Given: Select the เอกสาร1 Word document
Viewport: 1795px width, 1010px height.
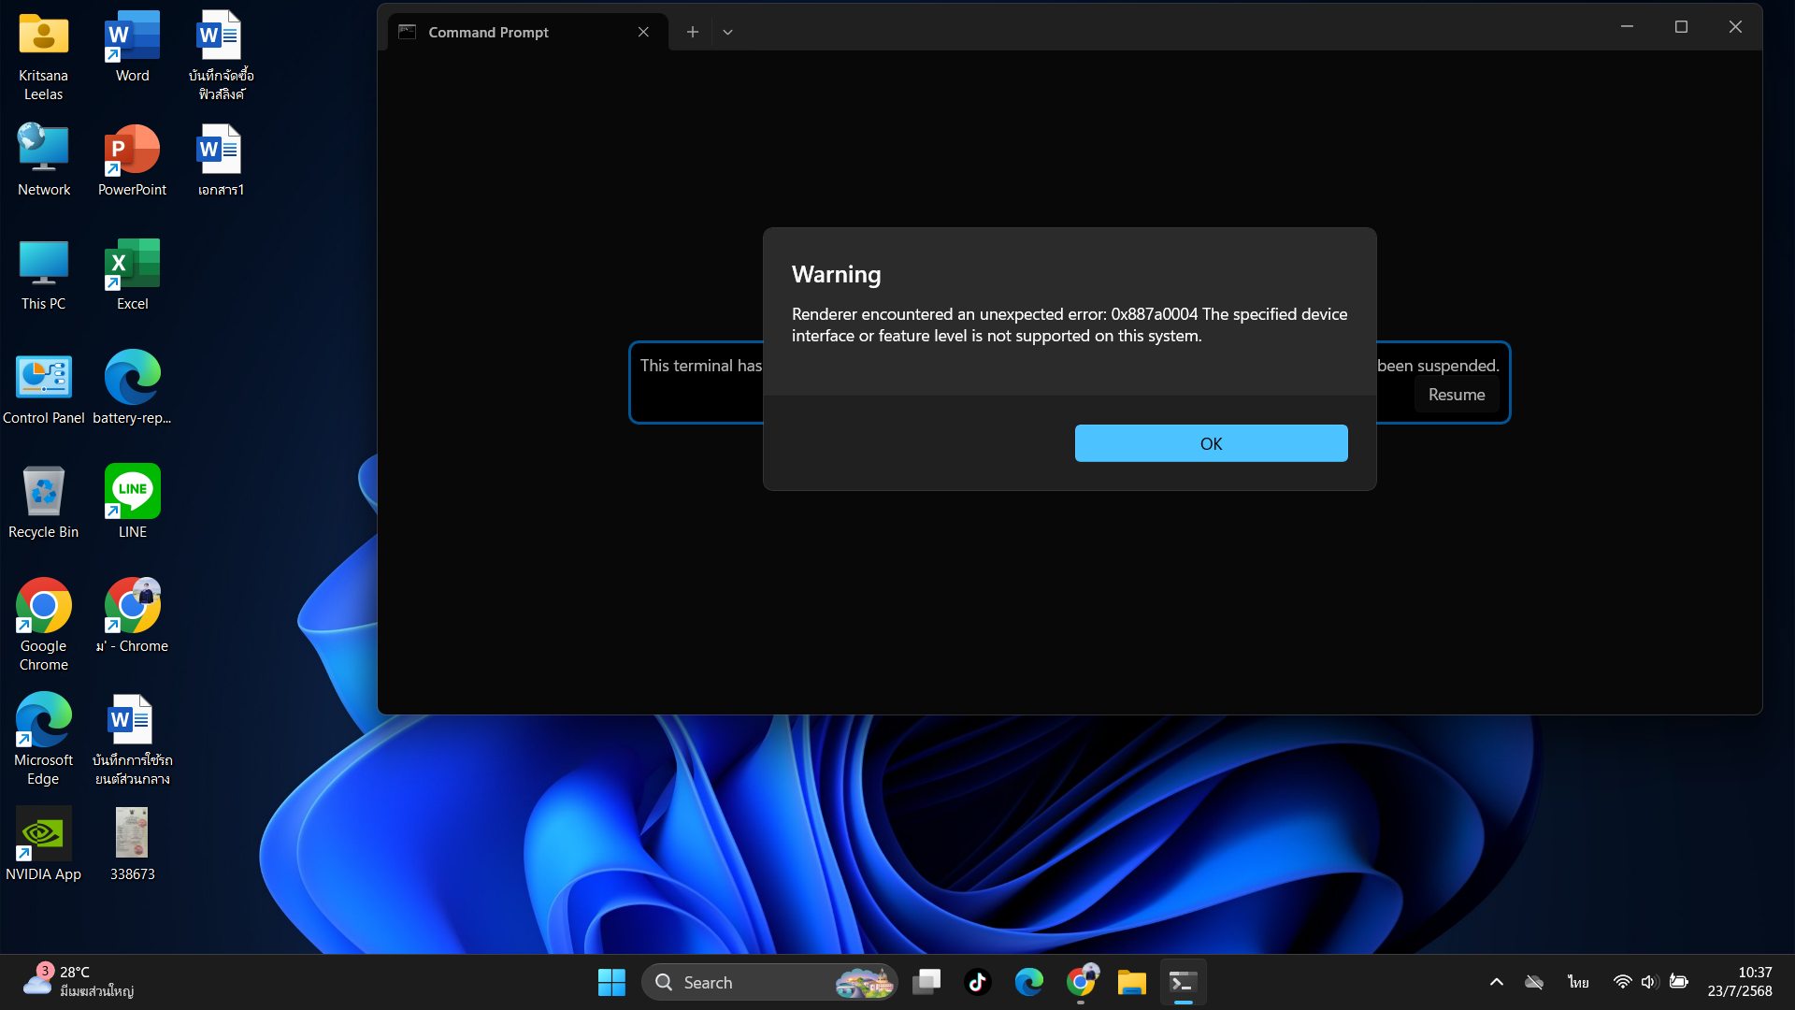Looking at the screenshot, I should [x=220, y=161].
